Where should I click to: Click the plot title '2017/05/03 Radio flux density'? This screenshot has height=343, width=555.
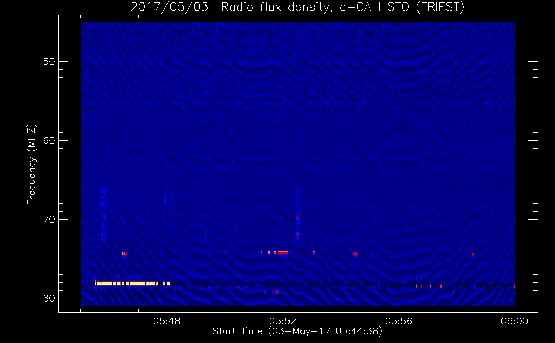(297, 7)
